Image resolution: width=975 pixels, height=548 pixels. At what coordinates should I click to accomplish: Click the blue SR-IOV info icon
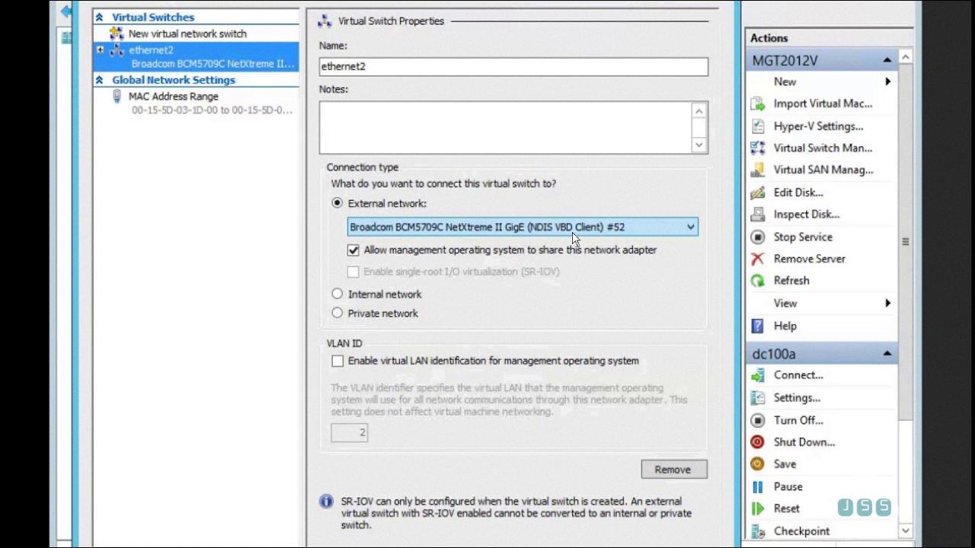326,501
